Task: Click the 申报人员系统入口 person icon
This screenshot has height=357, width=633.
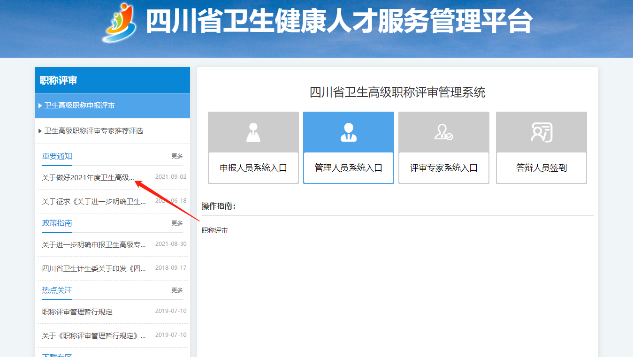Action: (x=253, y=132)
